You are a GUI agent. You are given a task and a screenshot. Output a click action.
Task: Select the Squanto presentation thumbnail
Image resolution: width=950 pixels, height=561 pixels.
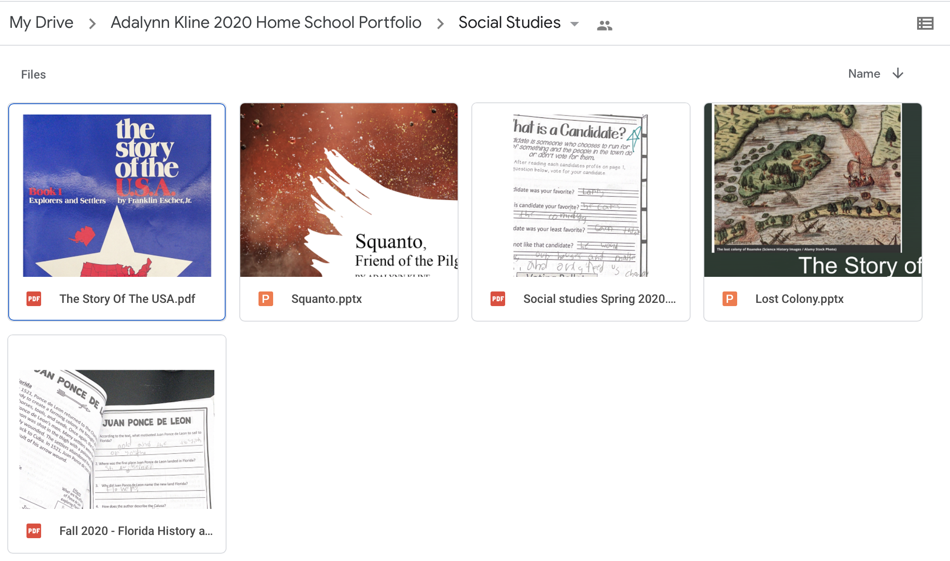(349, 190)
